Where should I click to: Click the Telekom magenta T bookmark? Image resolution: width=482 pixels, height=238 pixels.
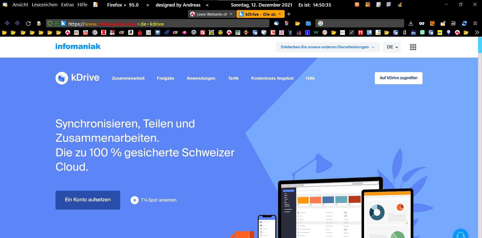click(x=281, y=32)
